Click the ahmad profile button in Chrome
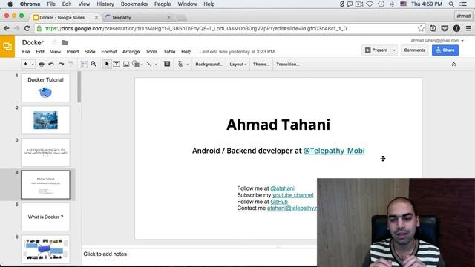This screenshot has height=267, width=475. click(x=463, y=16)
